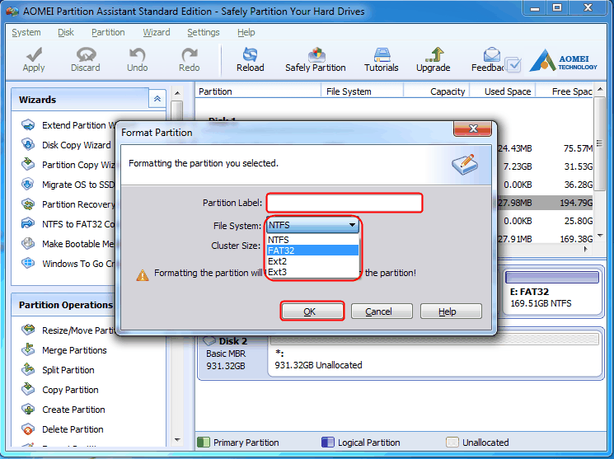Viewport: 614px width, 459px height.
Task: Select FAT32 in the file system list
Action: coord(312,251)
